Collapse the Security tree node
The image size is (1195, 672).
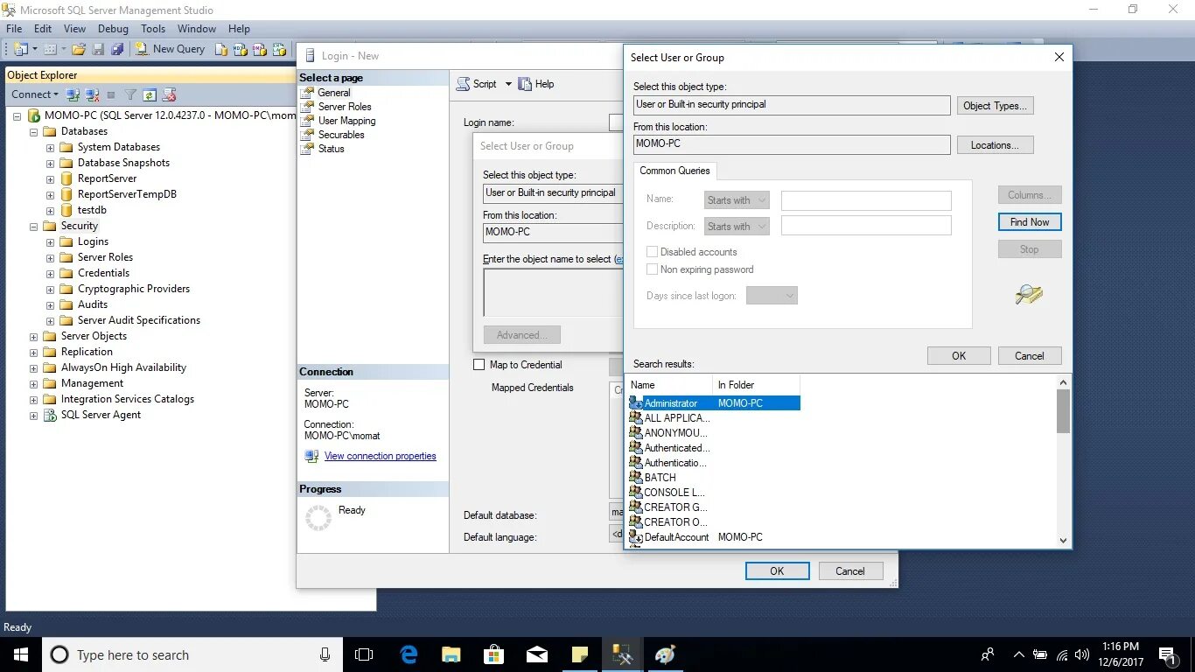pos(34,226)
